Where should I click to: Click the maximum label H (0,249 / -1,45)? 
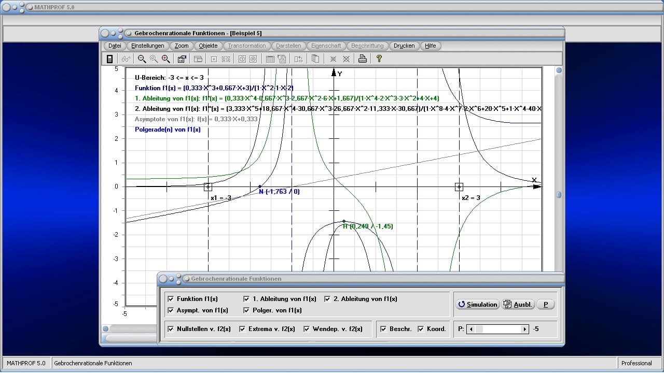368,226
